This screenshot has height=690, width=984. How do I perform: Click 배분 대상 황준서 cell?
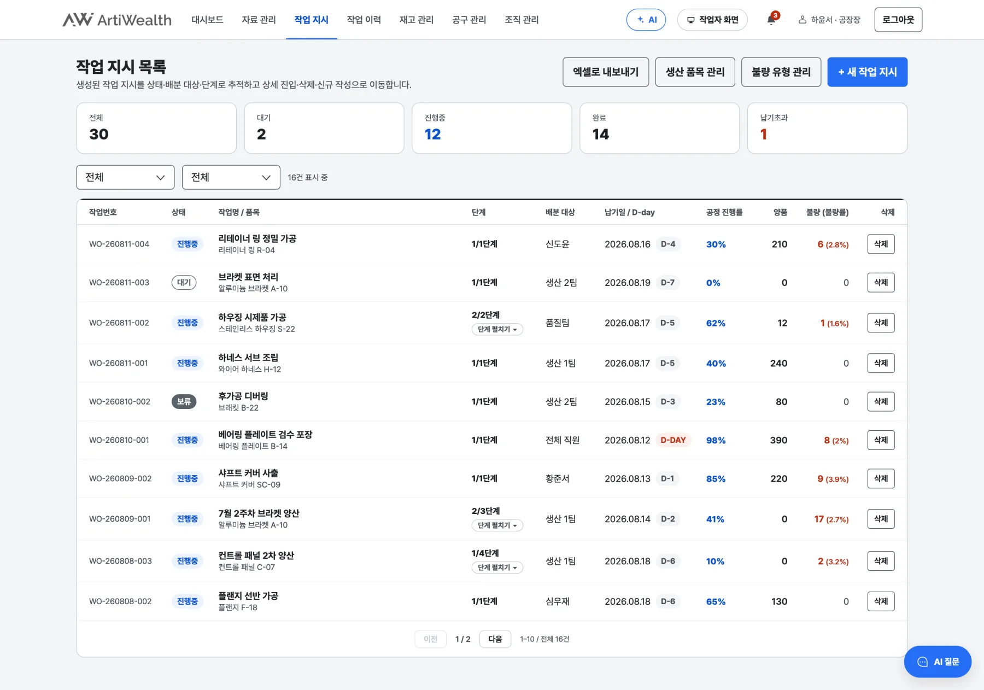click(557, 478)
